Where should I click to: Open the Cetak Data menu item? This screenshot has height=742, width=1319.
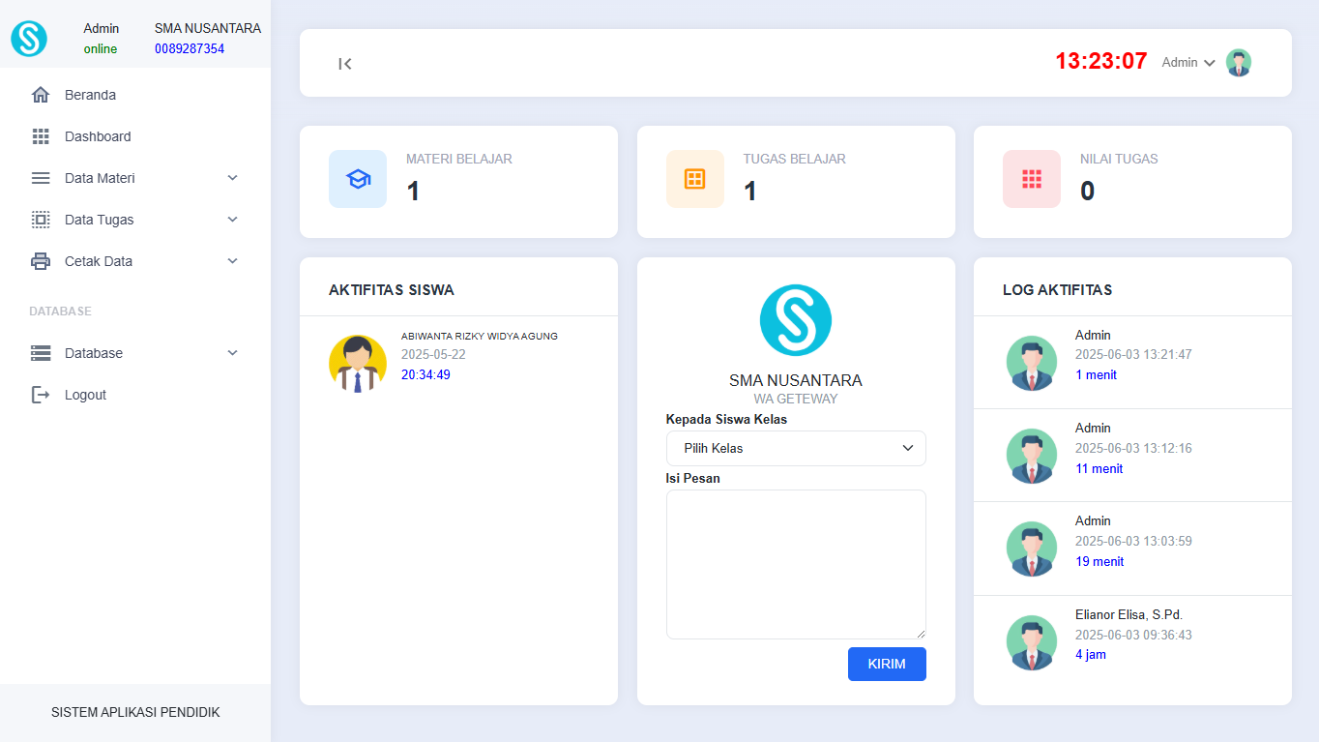tap(99, 261)
